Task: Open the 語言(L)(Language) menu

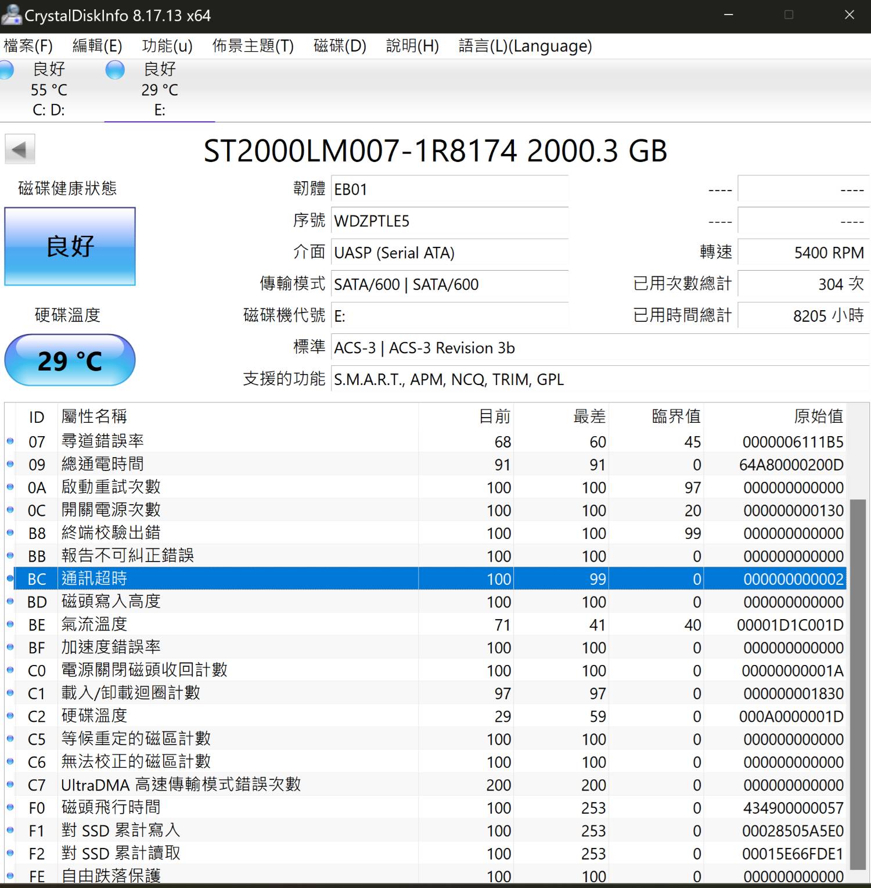Action: 526,46
